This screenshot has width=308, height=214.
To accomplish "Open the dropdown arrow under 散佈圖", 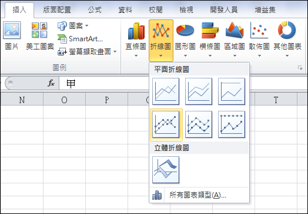I will [259, 56].
